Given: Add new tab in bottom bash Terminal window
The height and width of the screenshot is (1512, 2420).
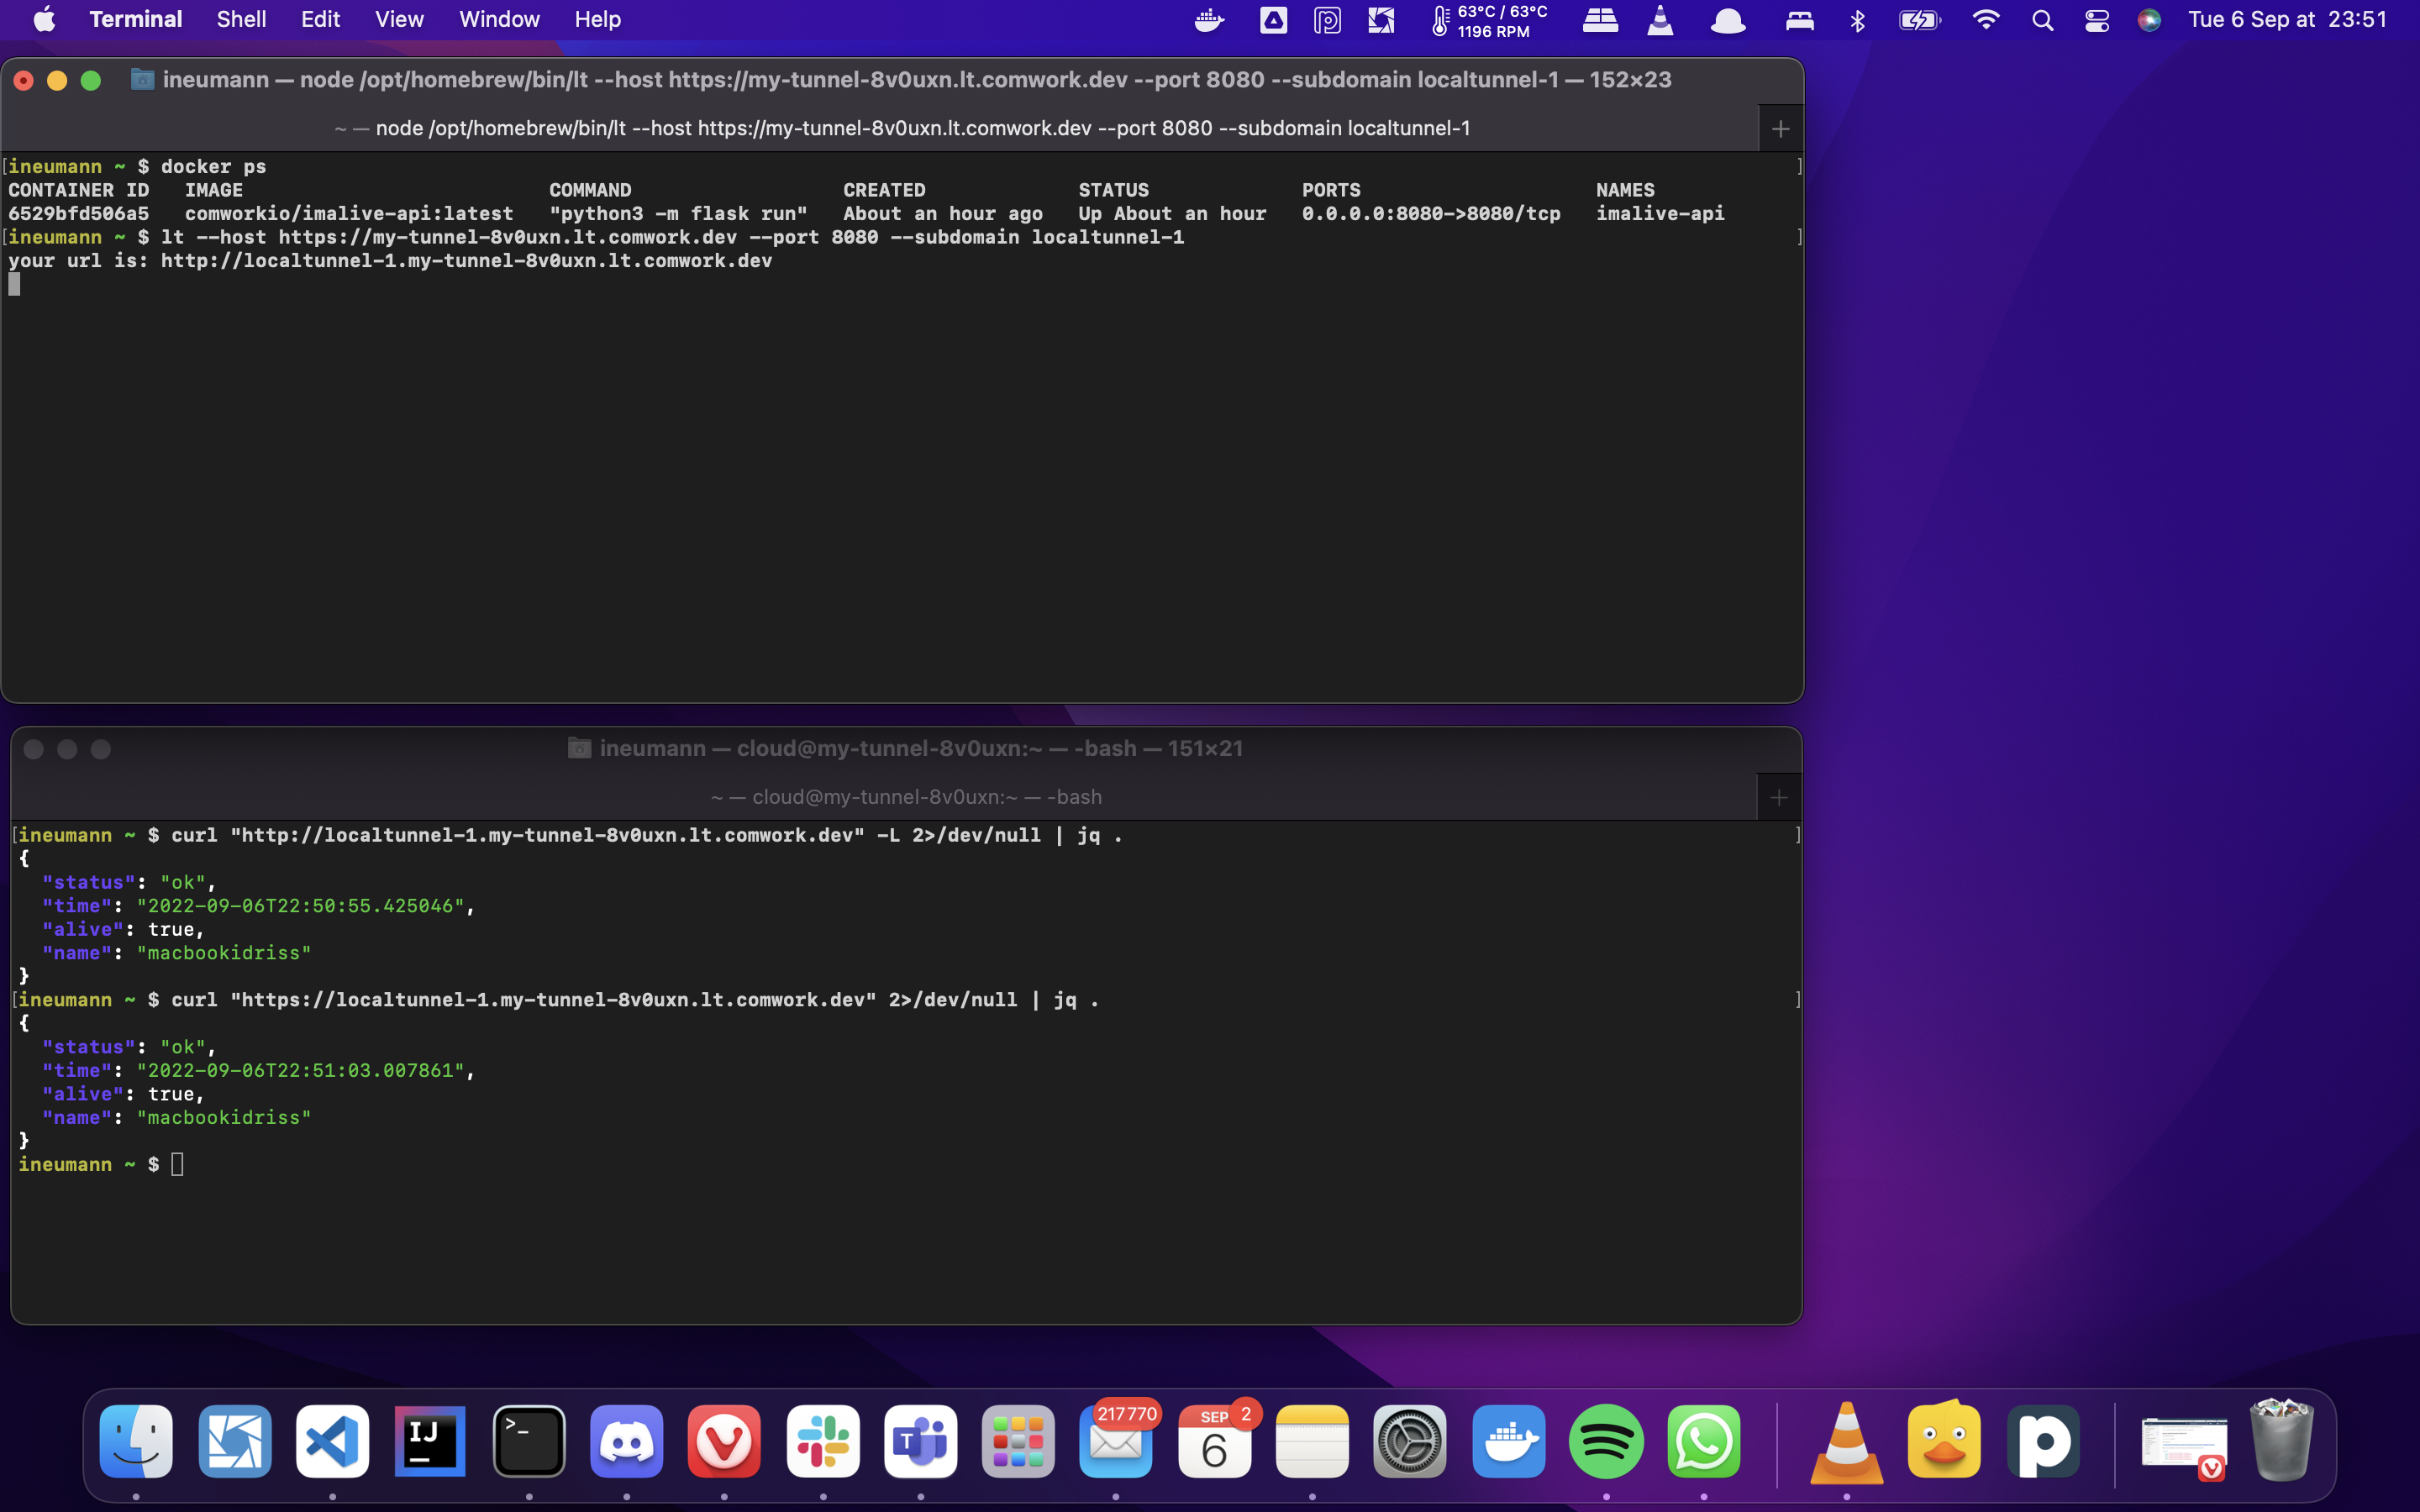Looking at the screenshot, I should (x=1779, y=797).
